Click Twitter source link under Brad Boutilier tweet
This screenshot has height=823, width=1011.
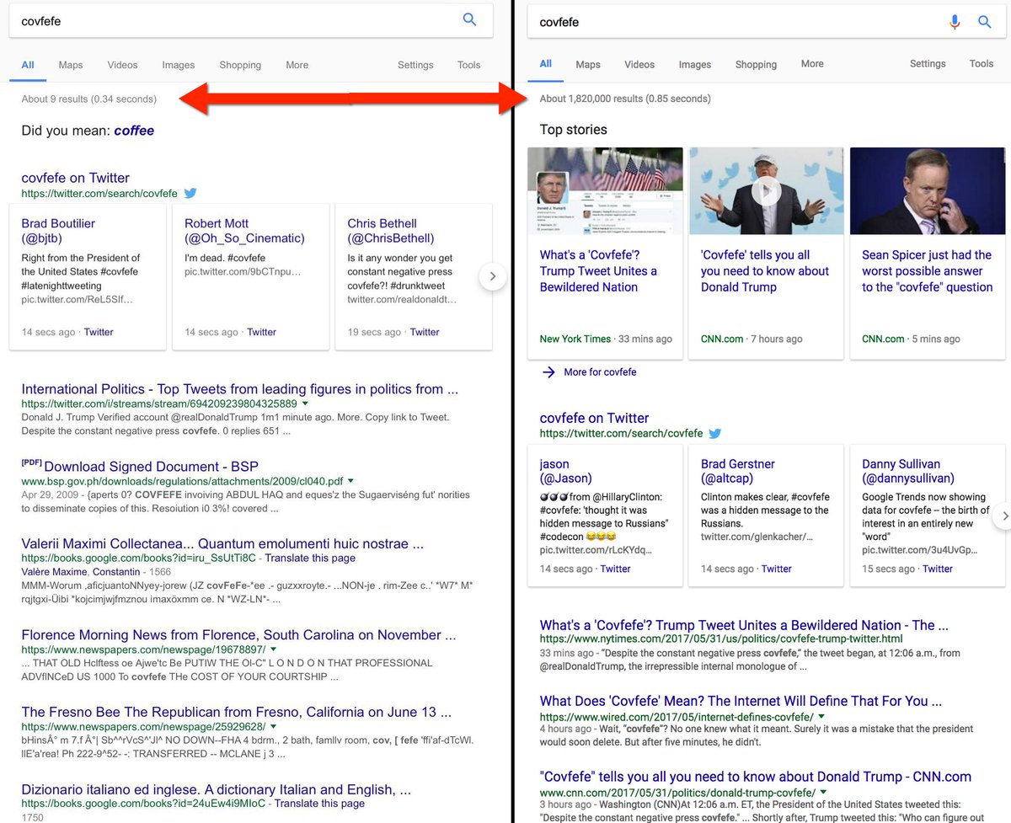tap(99, 332)
